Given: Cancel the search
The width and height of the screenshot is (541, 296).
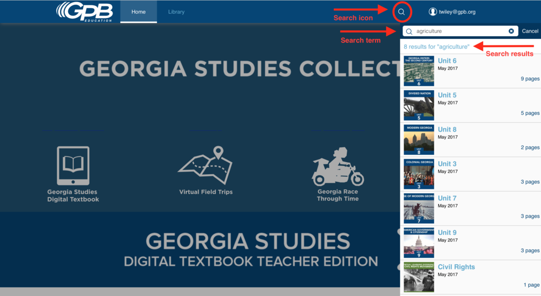Looking at the screenshot, I should pyautogui.click(x=530, y=31).
